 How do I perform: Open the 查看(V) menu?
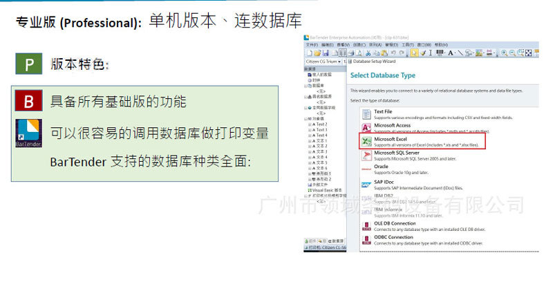coord(343,45)
